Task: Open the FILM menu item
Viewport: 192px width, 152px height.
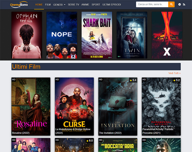Action: (48, 5)
